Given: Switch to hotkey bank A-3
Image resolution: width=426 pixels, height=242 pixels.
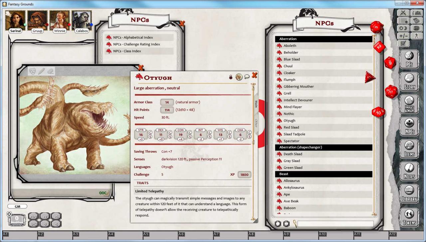Looking at the screenshot, I should 75,234.
